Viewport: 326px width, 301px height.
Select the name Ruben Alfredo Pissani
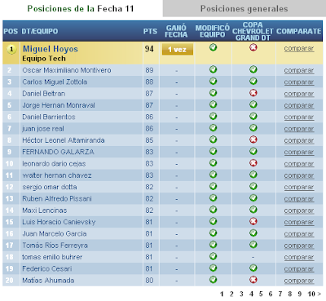(x=57, y=199)
